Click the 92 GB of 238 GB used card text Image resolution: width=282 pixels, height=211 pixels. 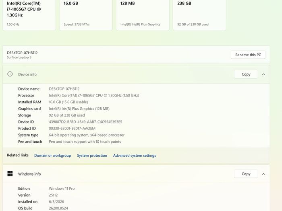click(193, 24)
